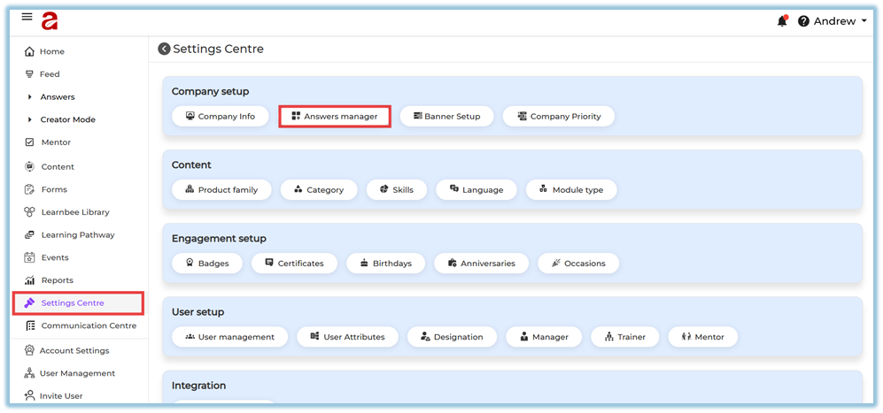Click the back arrow beside Settings Centre
883x413 pixels.
click(164, 50)
